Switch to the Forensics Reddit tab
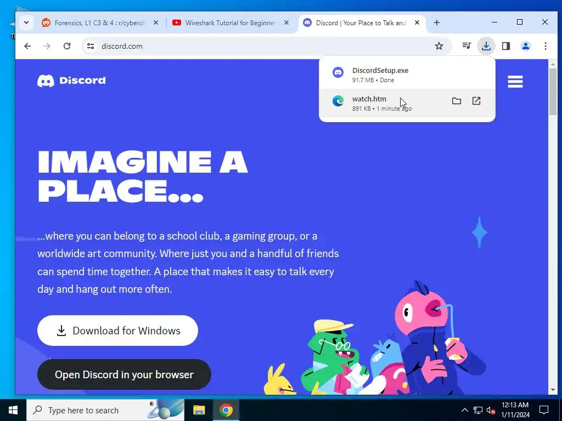The image size is (562, 421). [x=99, y=22]
